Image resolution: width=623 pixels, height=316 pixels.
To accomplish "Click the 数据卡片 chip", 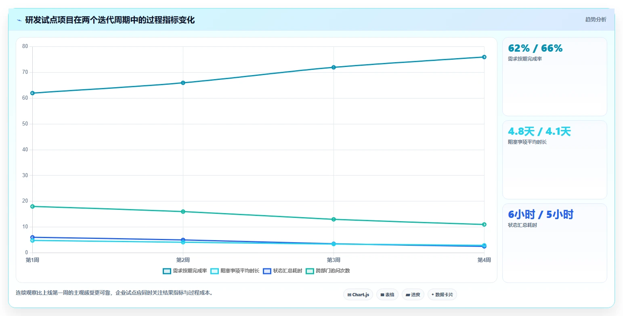I will tap(442, 295).
